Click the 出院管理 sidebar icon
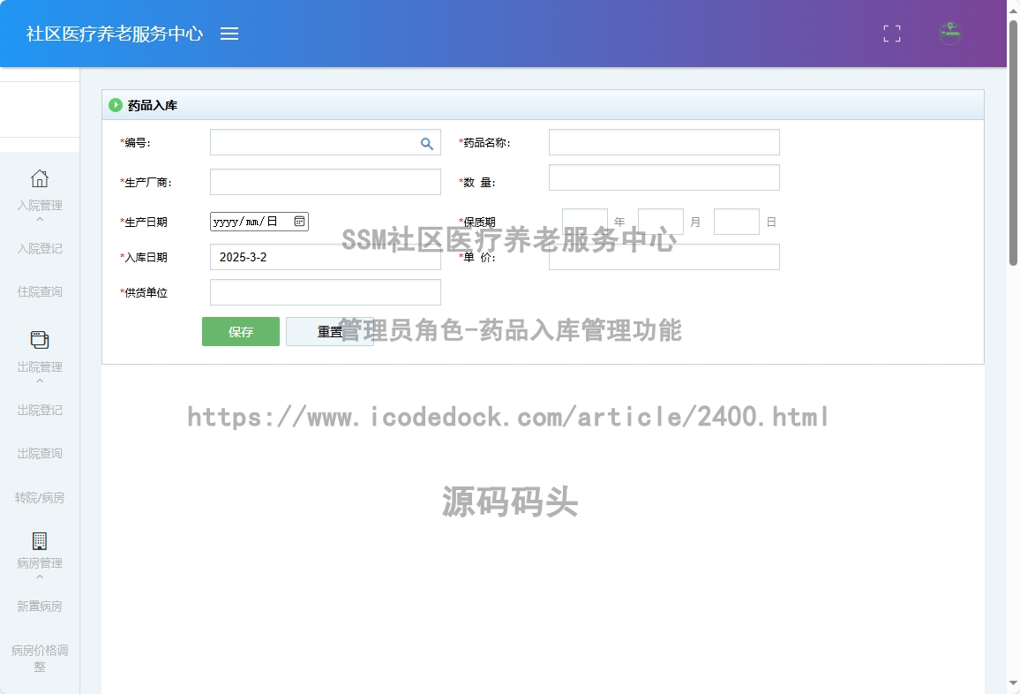 tap(40, 339)
